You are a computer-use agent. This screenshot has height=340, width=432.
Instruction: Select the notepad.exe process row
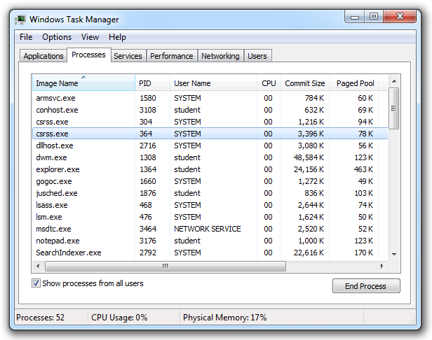[210, 241]
